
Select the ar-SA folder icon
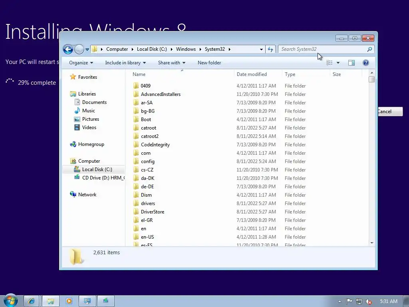pyautogui.click(x=136, y=102)
